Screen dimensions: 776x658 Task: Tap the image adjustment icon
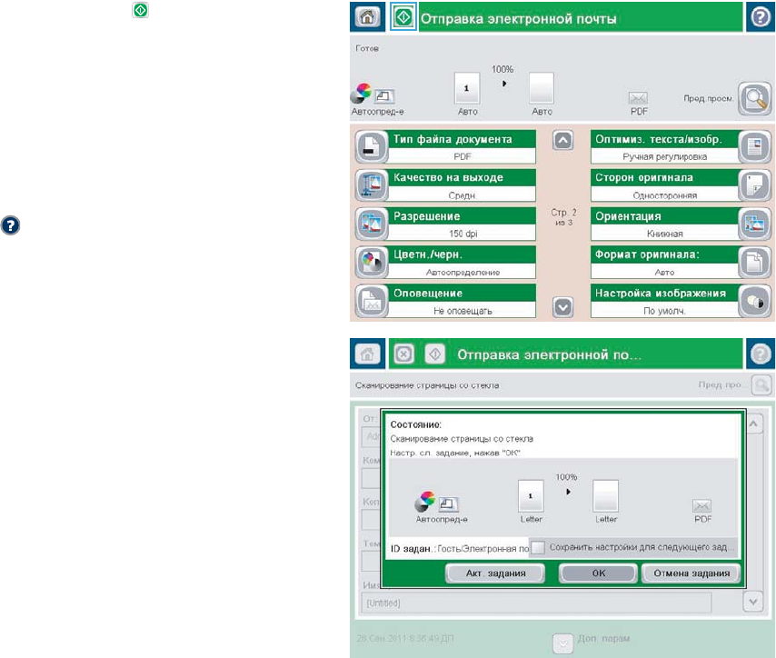(x=753, y=302)
